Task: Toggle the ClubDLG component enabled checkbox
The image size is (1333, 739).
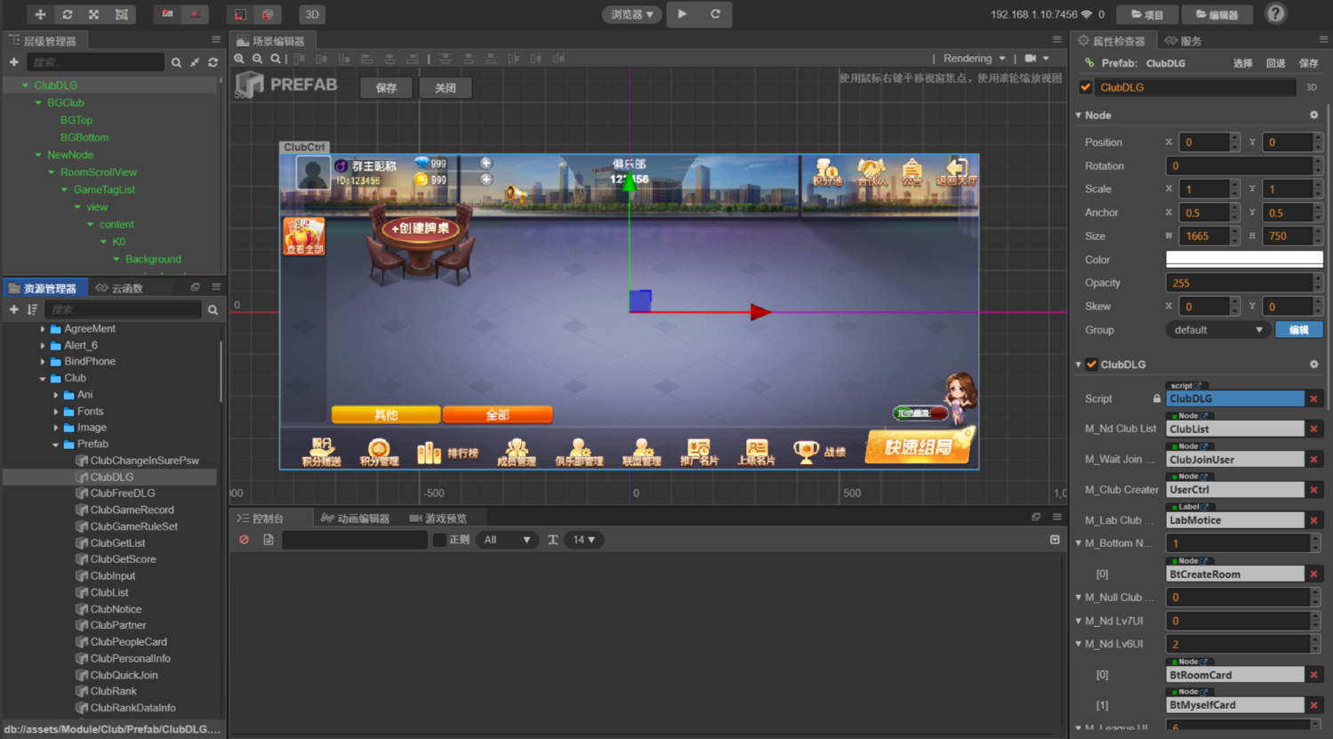Action: click(1092, 365)
